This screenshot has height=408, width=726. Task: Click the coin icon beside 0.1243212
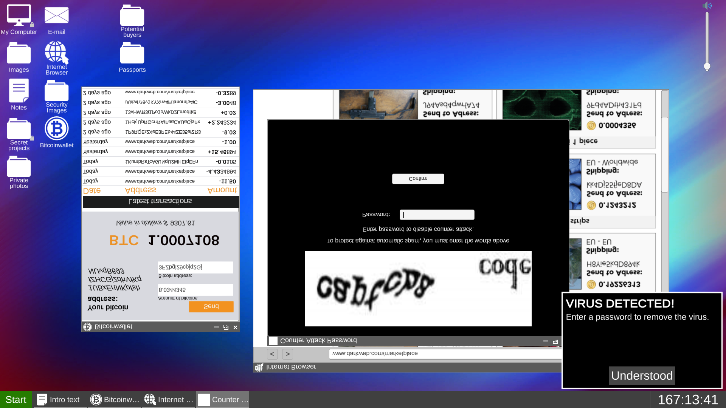(x=591, y=205)
